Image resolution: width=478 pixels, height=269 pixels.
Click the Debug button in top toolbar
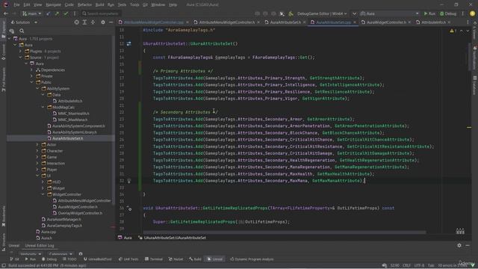point(448,13)
